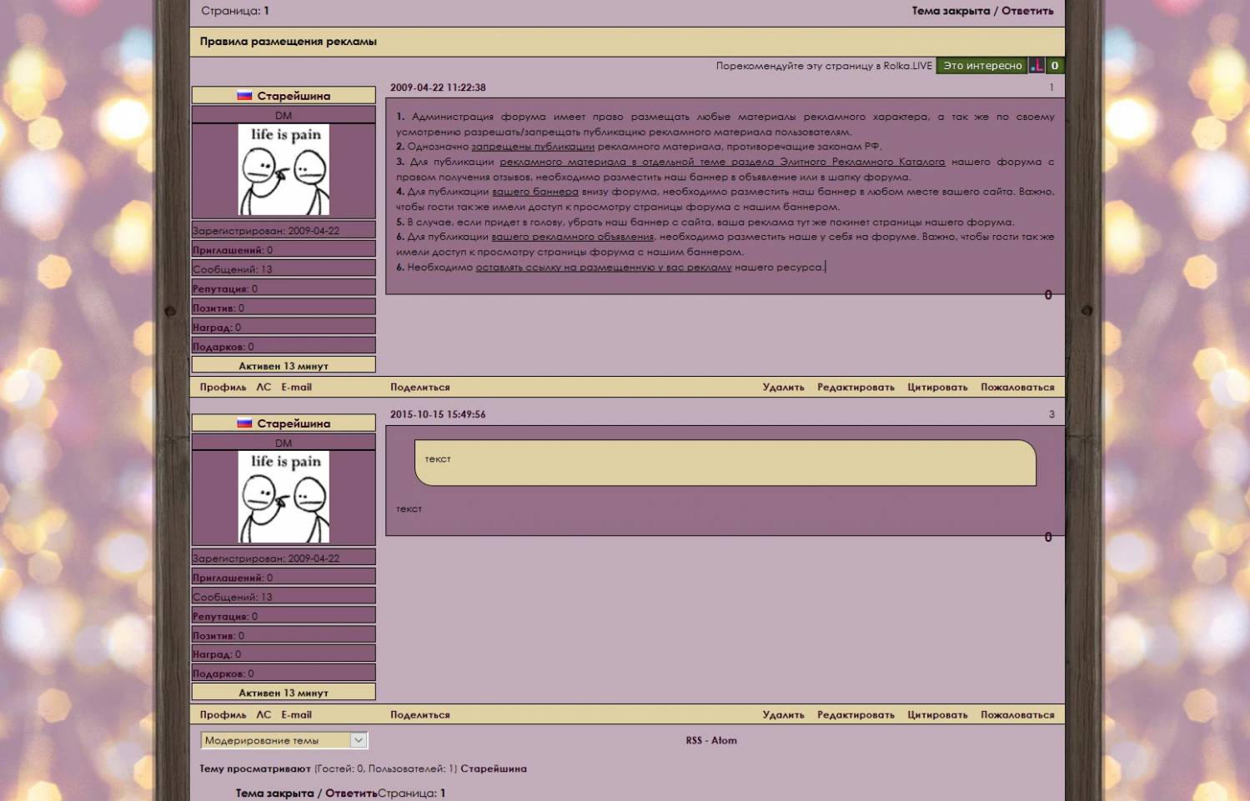Viewport: 1250px width, 801px height.
Task: Click 'Удалить' under the first post
Action: [783, 388]
